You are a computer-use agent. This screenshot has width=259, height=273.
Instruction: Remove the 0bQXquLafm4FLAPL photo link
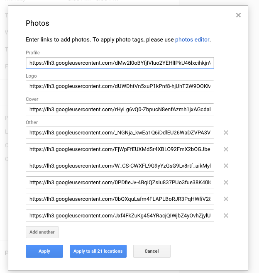226,199
